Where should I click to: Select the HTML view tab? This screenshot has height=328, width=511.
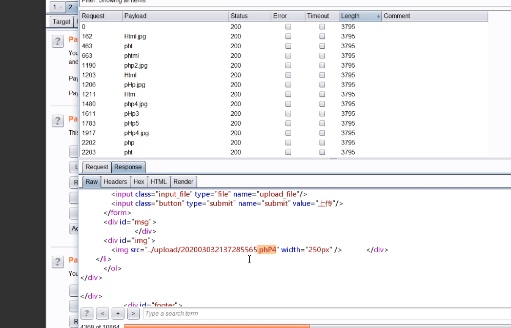click(x=159, y=182)
